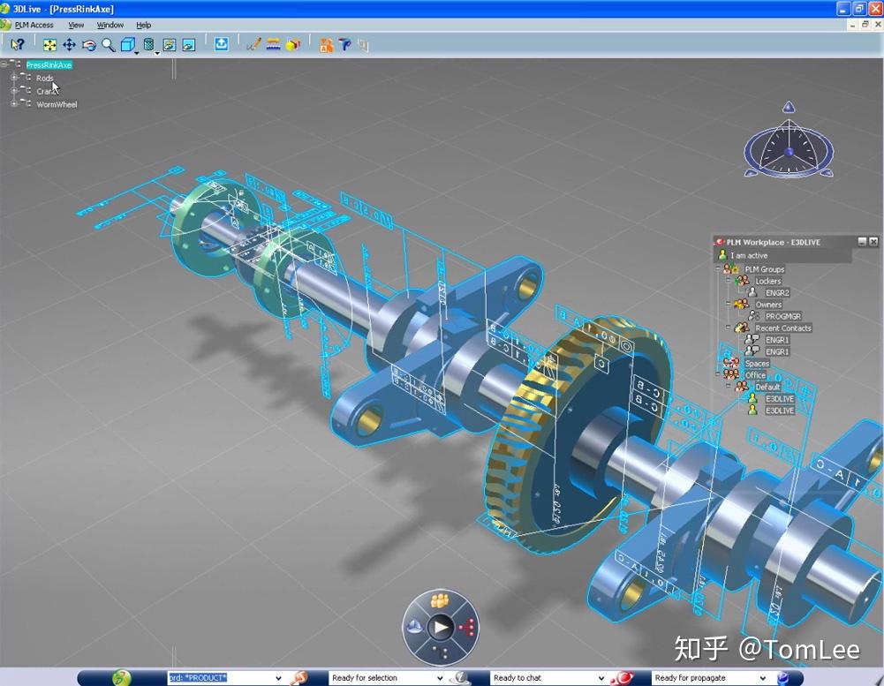Click the isometric view cube icon
Screen dimensions: 884x686
[127, 44]
